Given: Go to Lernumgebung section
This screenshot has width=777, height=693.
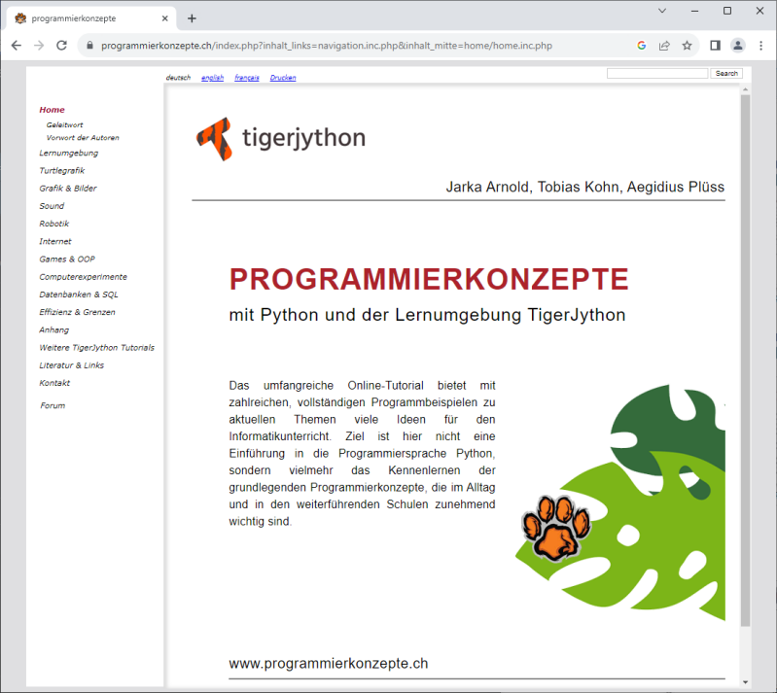Looking at the screenshot, I should [x=69, y=153].
